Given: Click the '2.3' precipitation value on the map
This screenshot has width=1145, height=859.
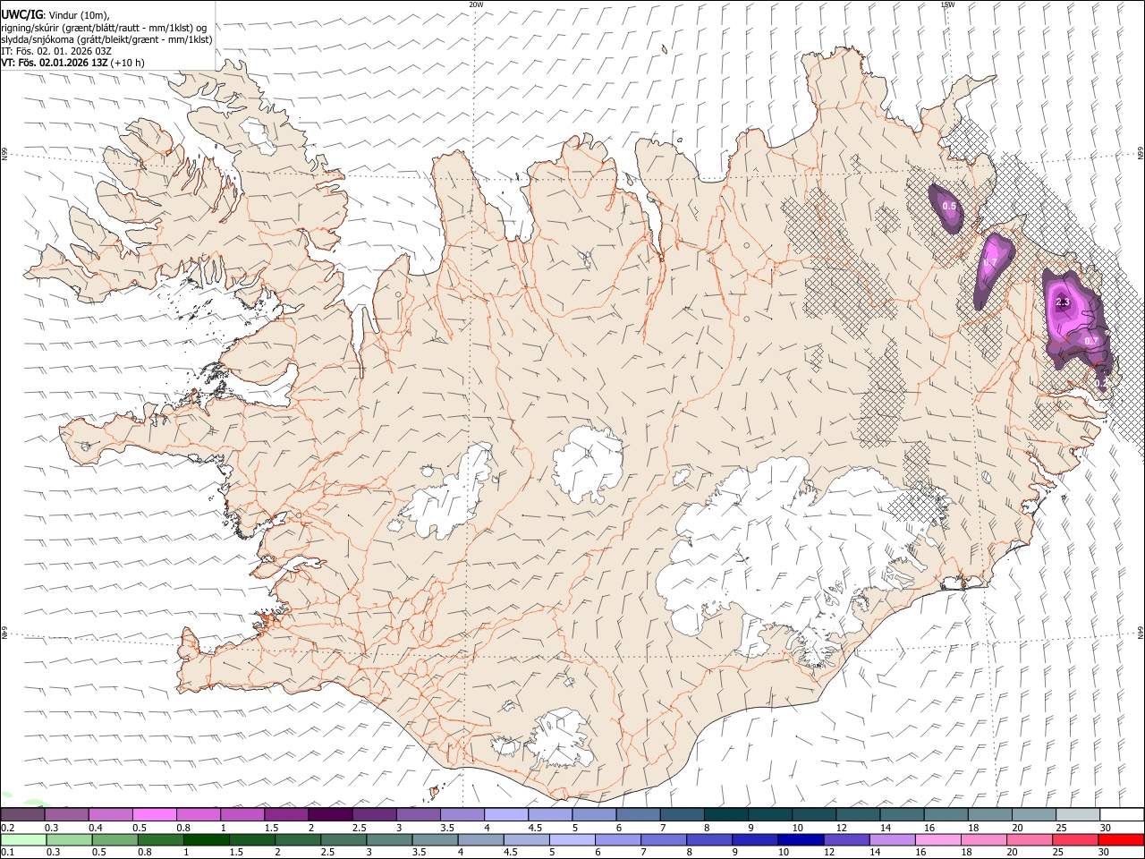Looking at the screenshot, I should pyautogui.click(x=1063, y=303).
